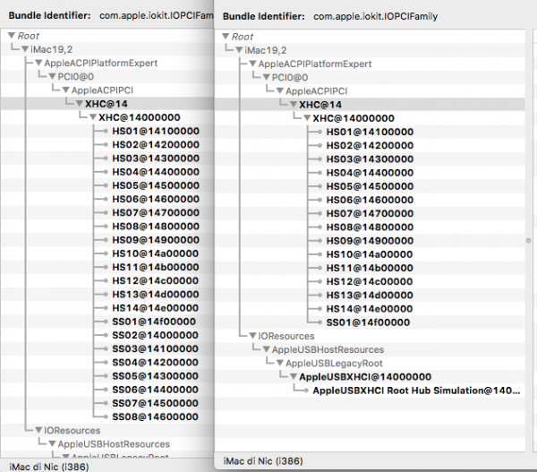Select HS01@14100000 in right window
Viewport: 537px width, 472px height.
(370, 132)
